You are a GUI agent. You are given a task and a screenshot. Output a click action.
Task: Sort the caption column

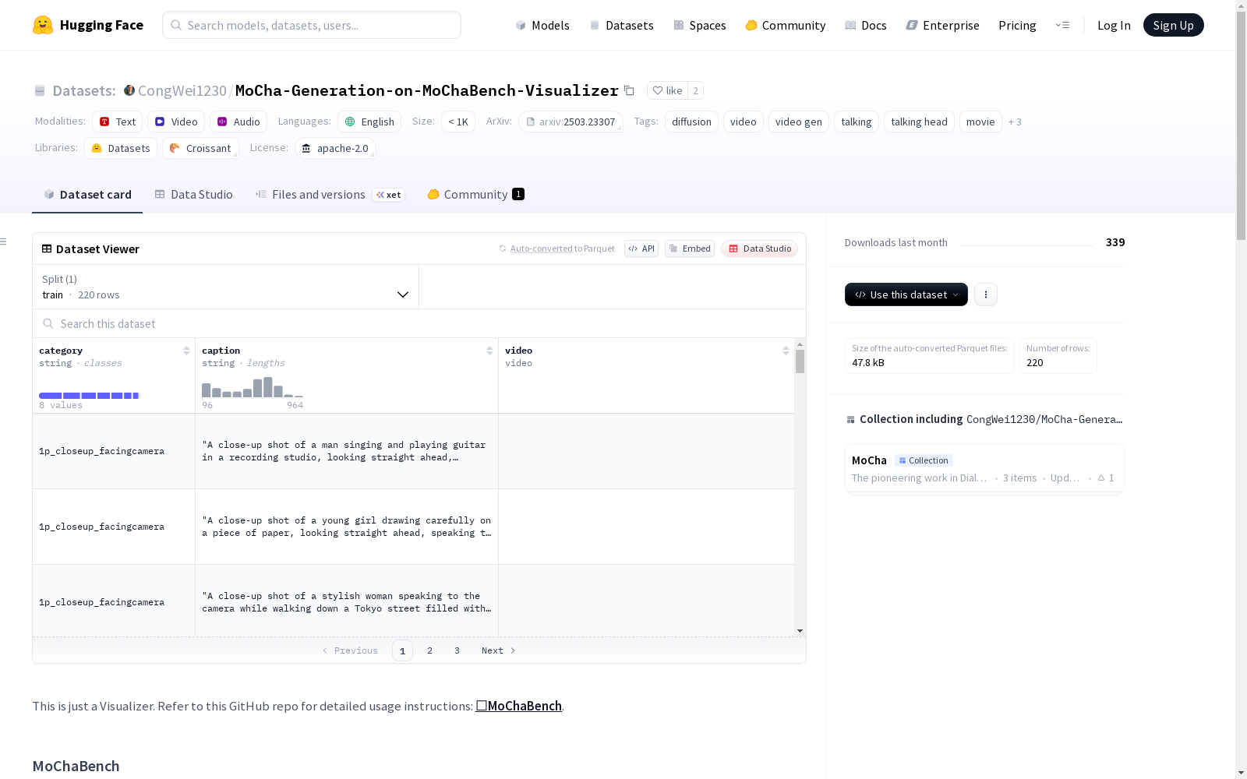click(x=489, y=351)
